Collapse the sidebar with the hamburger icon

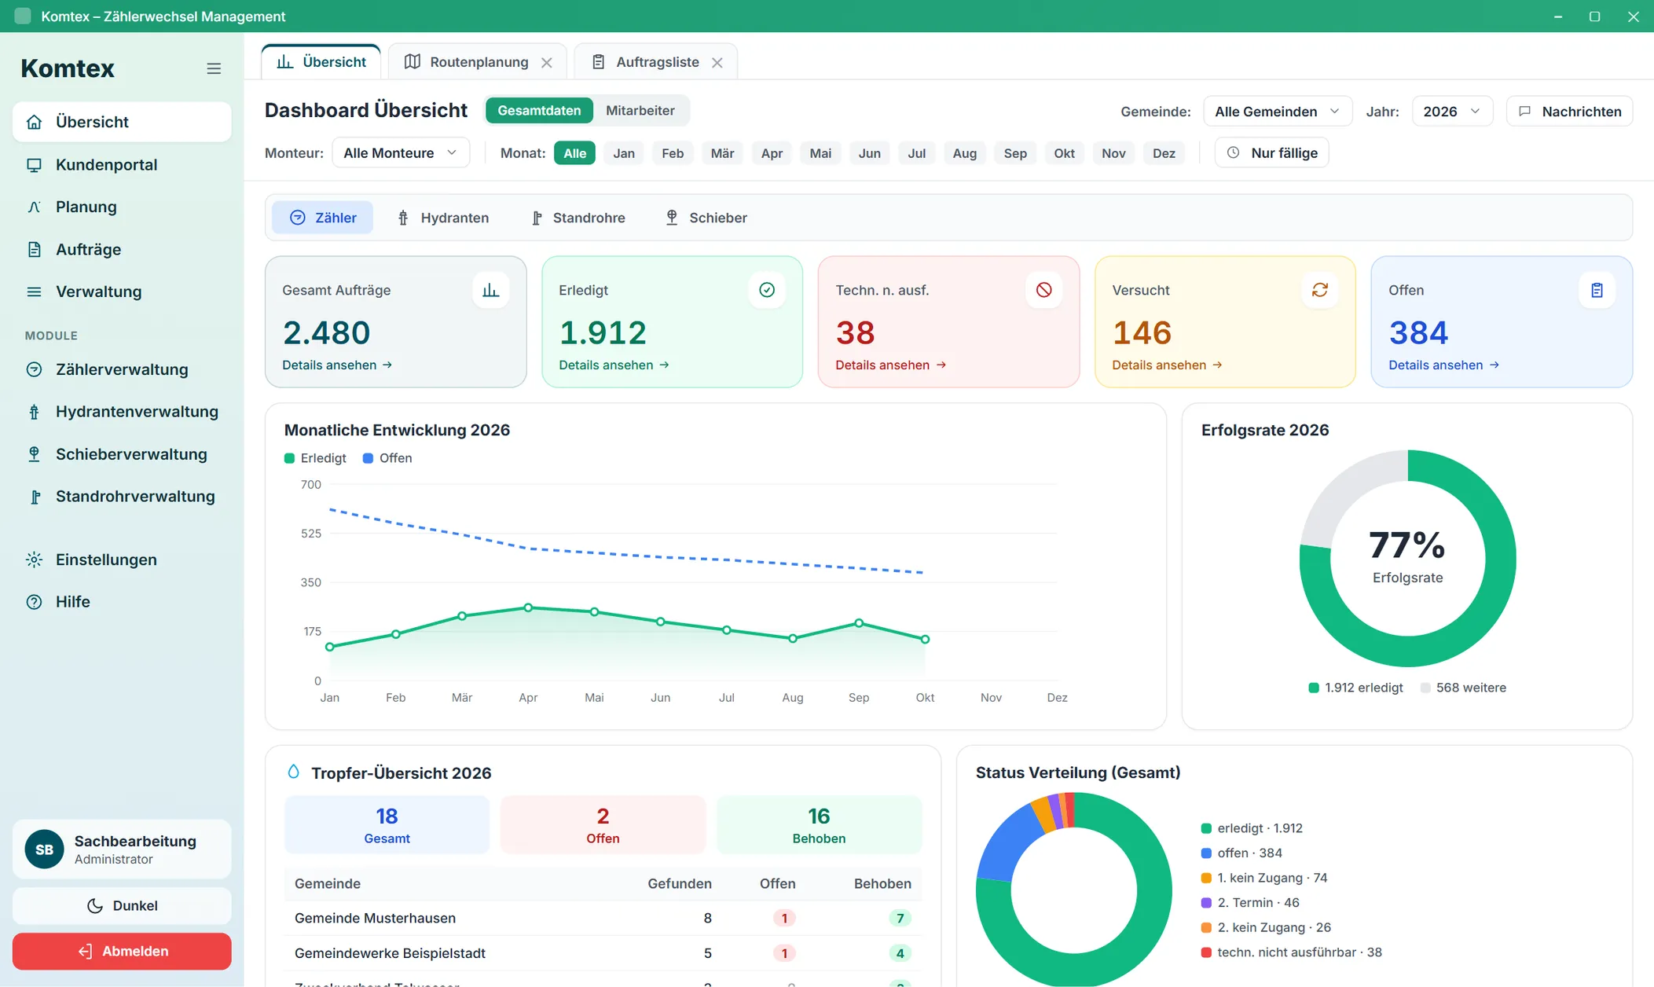pos(214,68)
